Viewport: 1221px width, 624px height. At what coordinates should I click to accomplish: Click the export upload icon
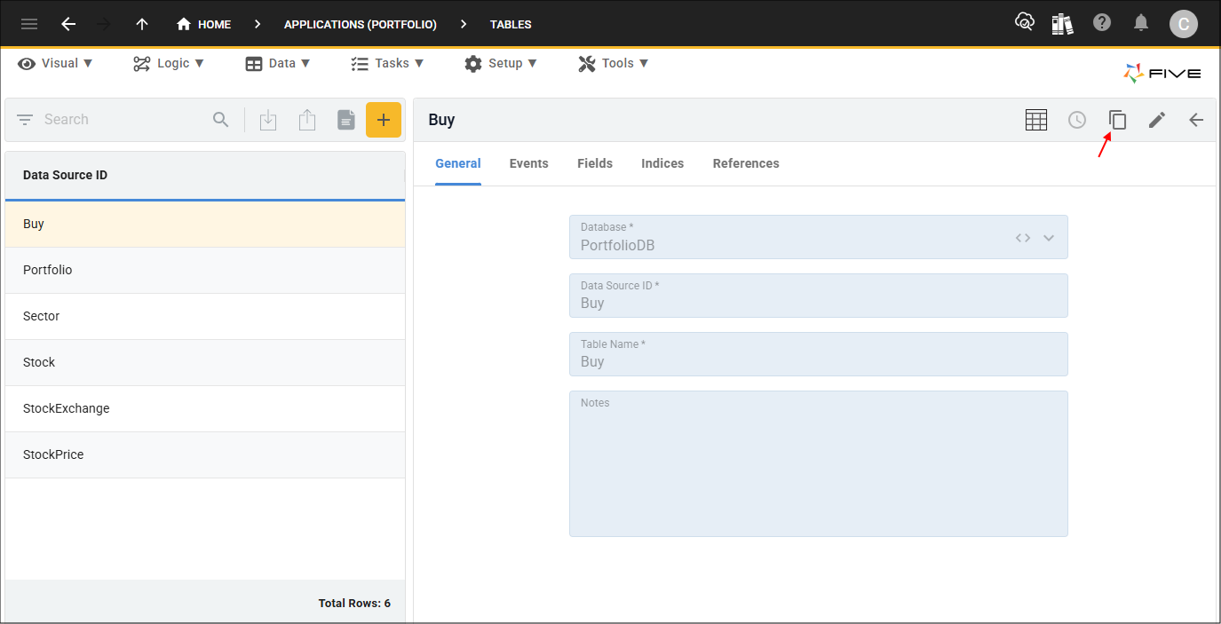(307, 120)
